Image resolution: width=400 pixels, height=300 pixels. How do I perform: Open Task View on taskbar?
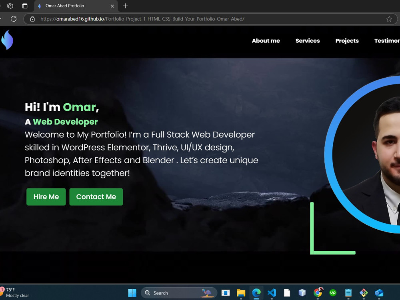pos(226,293)
